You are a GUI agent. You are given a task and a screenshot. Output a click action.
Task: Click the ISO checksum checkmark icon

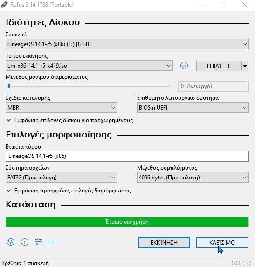pos(184,66)
